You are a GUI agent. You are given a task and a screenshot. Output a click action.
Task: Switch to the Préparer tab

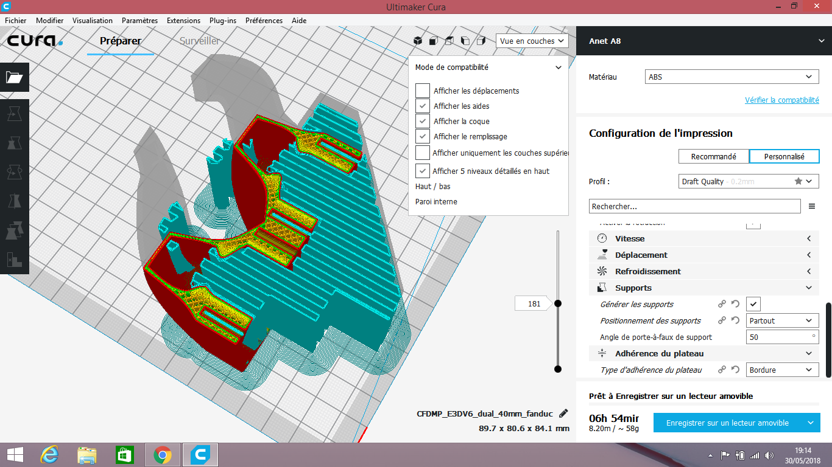pyautogui.click(x=121, y=41)
